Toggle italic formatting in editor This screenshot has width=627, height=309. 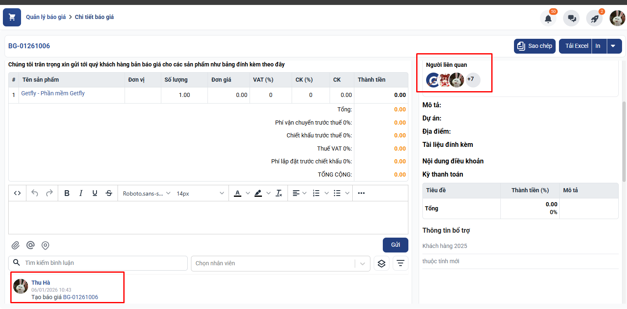81,193
